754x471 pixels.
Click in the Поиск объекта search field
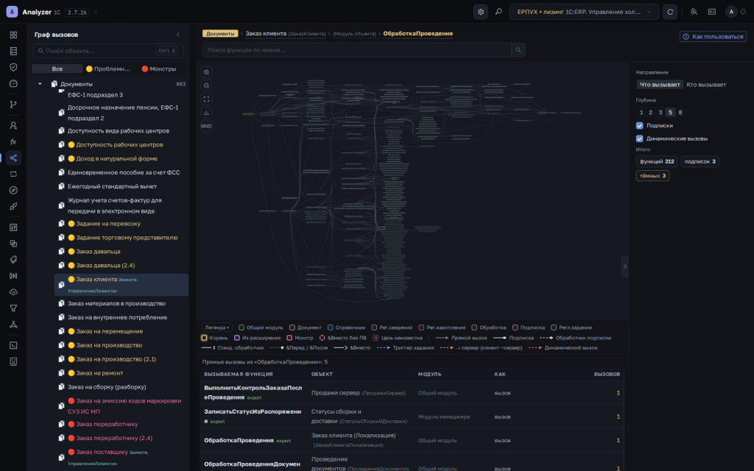[108, 51]
